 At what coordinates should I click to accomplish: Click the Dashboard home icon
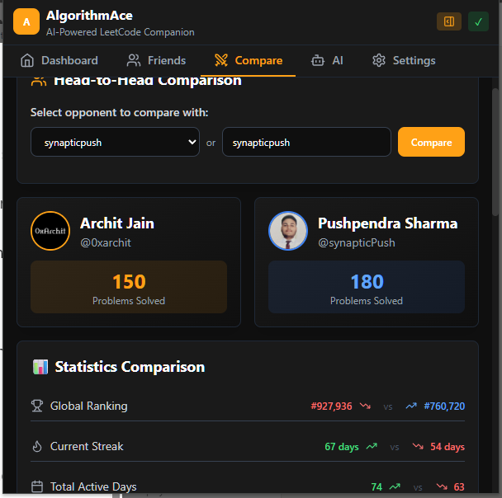[27, 60]
